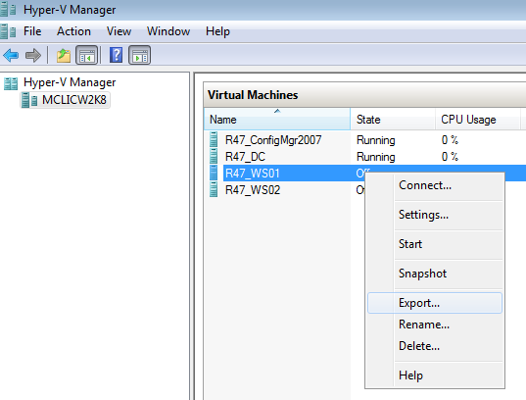Click Settings... in the context menu
This screenshot has height=400, width=526.
pyautogui.click(x=435, y=215)
